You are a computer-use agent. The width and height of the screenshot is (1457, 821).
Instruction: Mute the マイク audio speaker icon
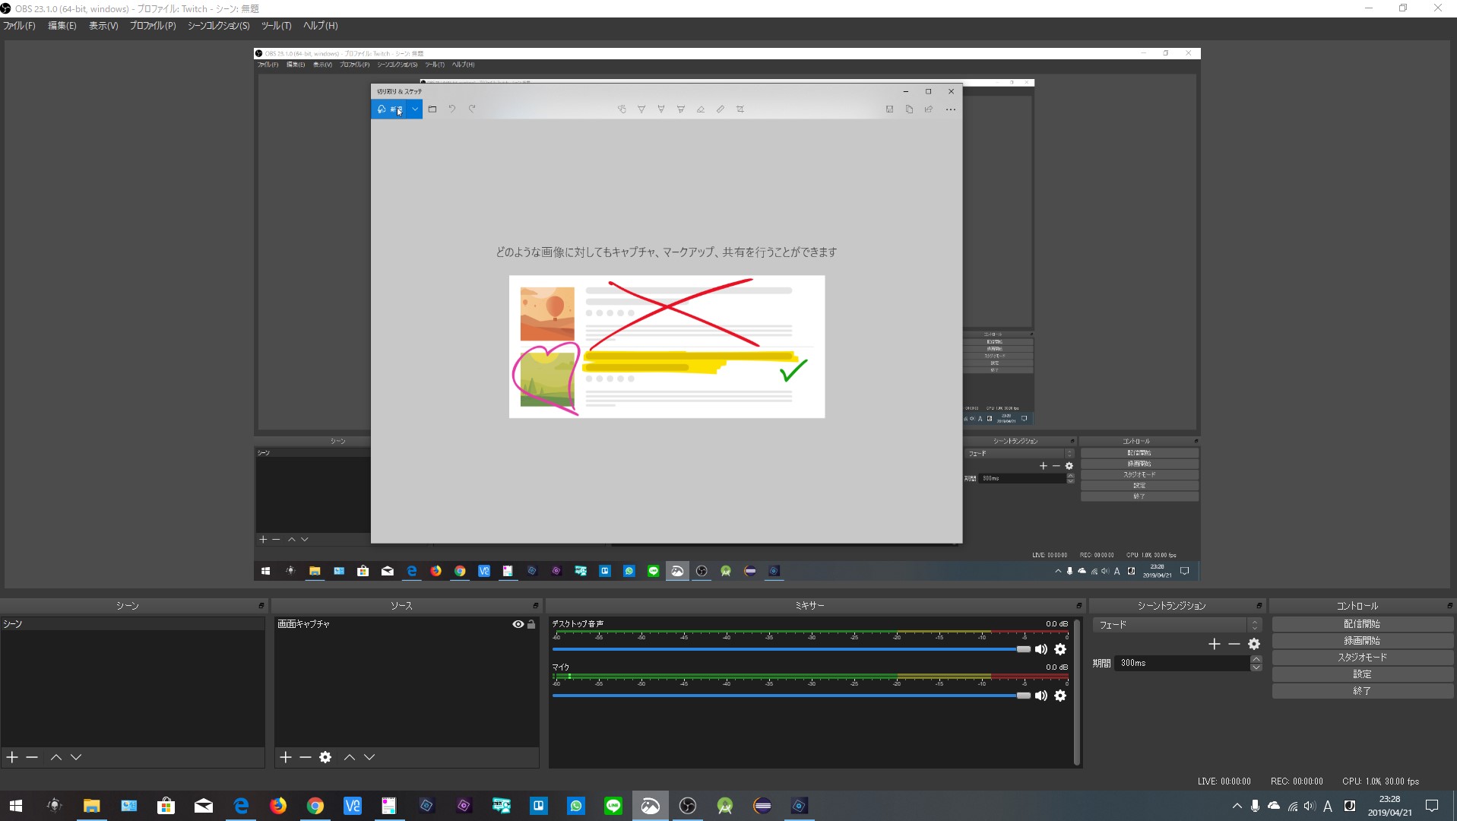click(1040, 696)
